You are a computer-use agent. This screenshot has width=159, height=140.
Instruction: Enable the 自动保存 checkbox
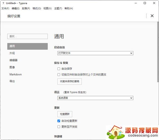[59, 69]
